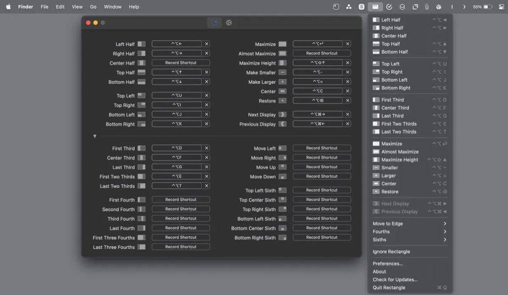Clear the Top Right shortcut
508x295 pixels.
(x=207, y=105)
